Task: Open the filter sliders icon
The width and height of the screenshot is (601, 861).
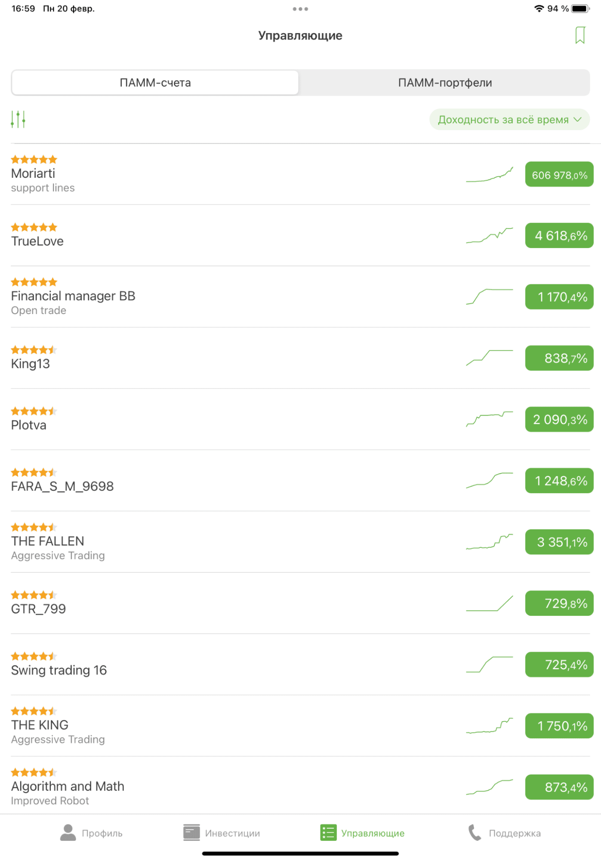Action: point(18,119)
